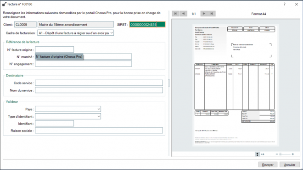This screenshot has width=303, height=170.
Task: Click the Identifiant field
Action: [x=55, y=123]
